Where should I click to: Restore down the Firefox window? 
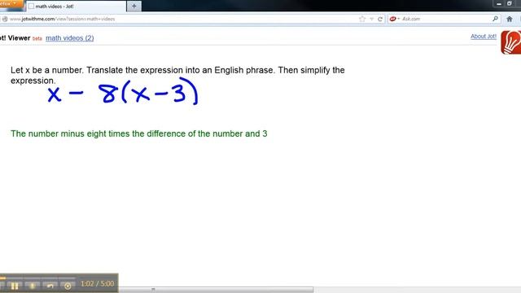tap(510, 3)
